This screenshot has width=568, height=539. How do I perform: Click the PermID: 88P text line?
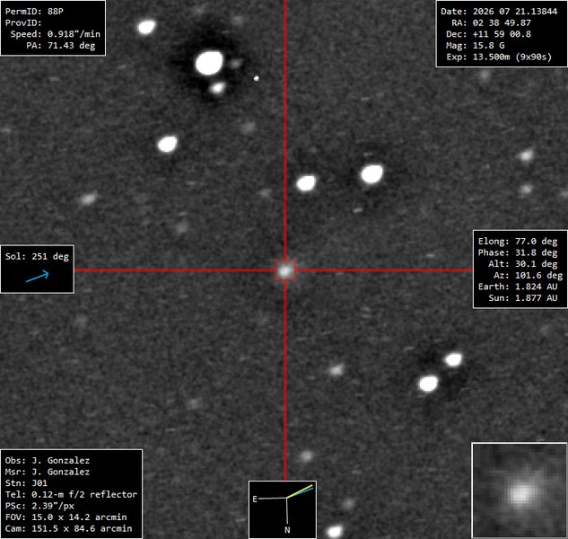[34, 12]
